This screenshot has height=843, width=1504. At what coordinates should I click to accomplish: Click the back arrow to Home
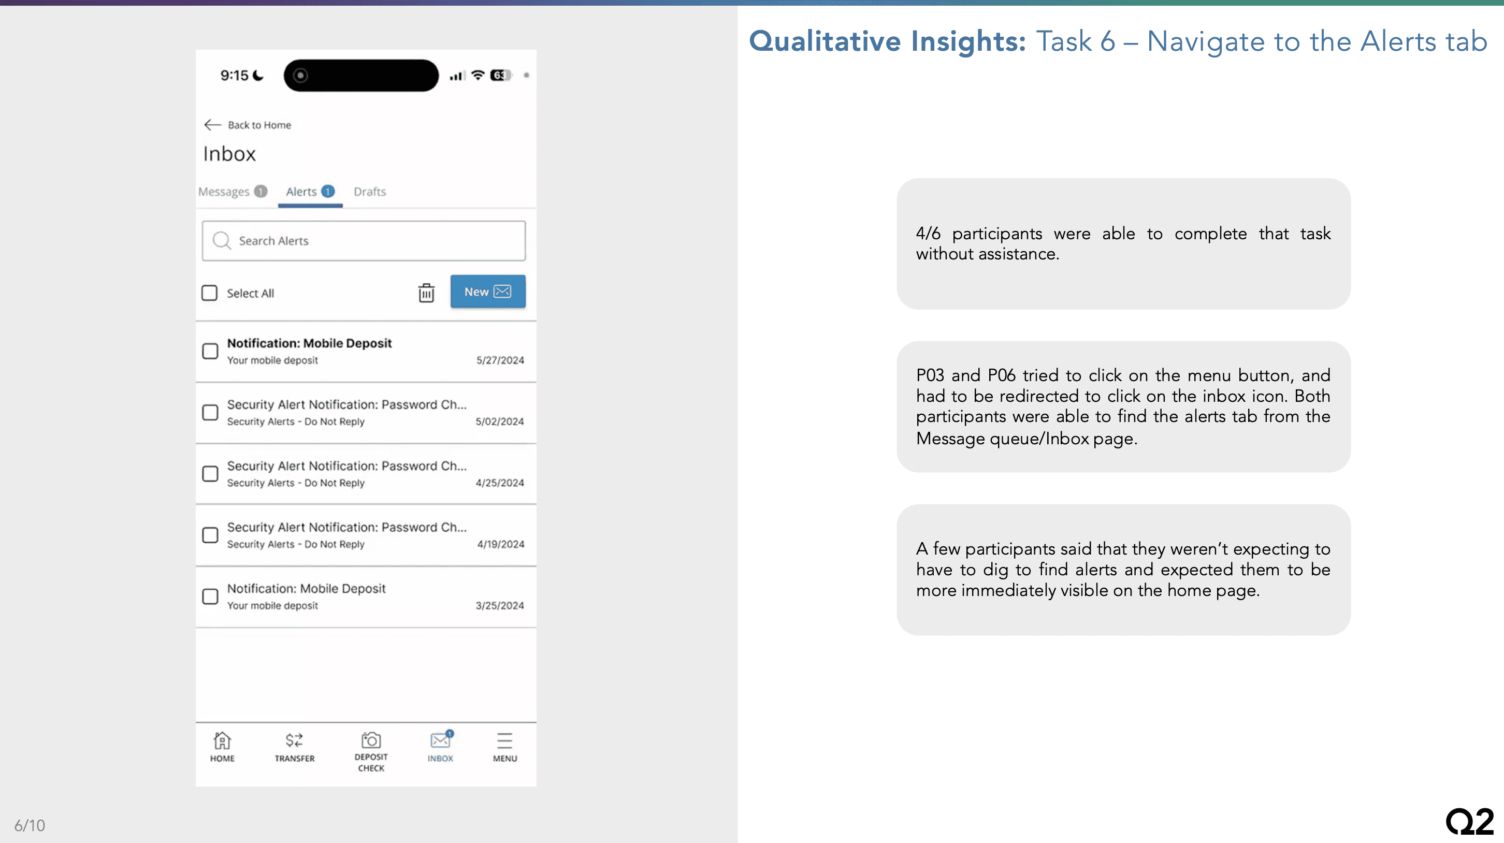click(212, 125)
